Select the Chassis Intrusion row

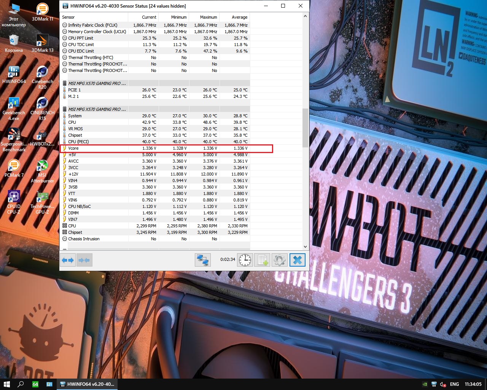tap(155, 239)
